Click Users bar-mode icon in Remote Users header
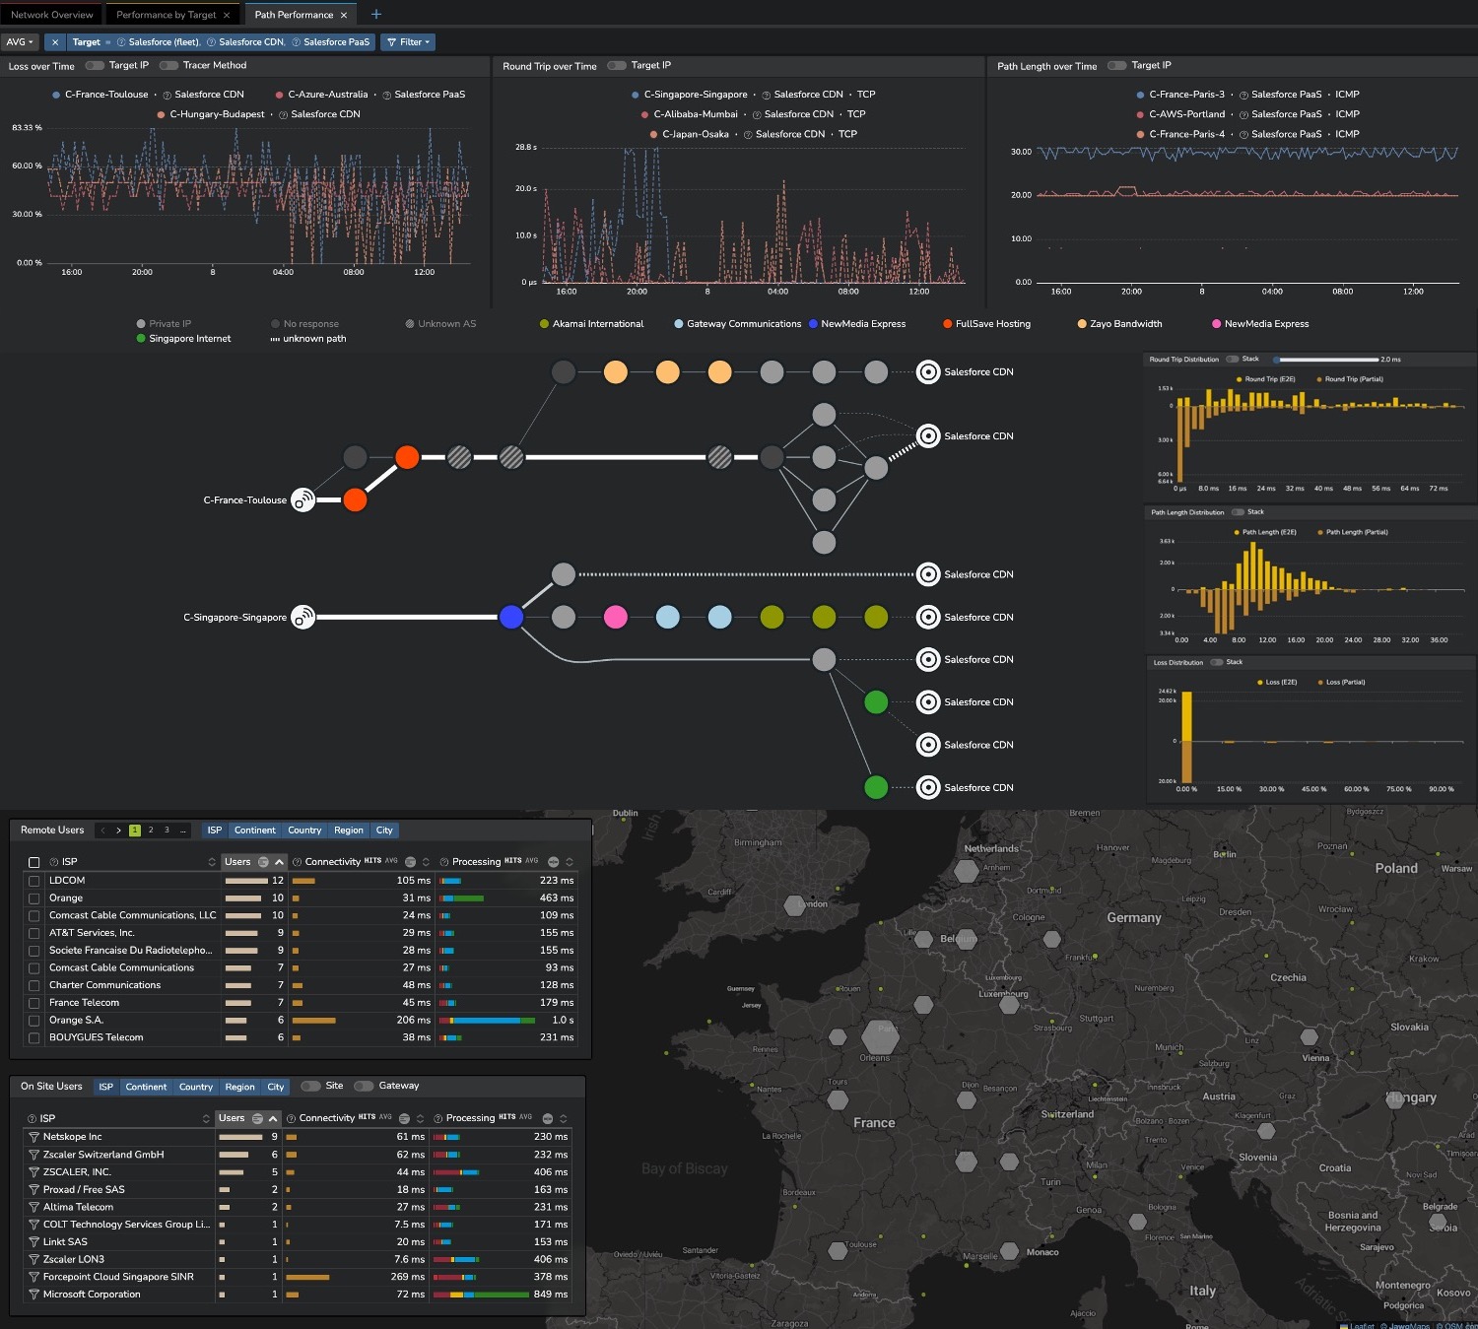The image size is (1478, 1329). 263,862
